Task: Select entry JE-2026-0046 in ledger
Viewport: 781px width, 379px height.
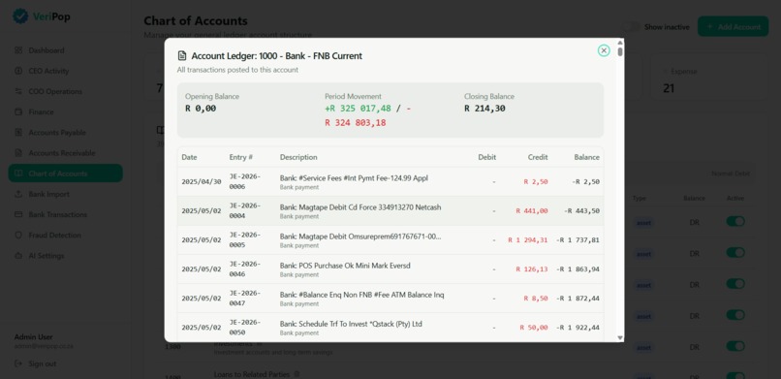Action: coord(245,268)
